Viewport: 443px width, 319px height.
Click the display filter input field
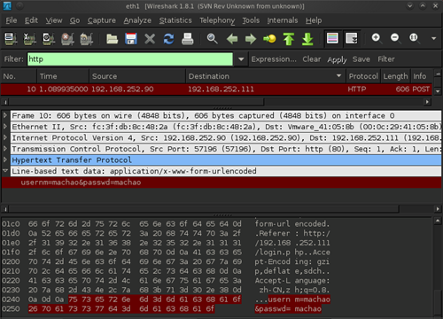pos(130,59)
